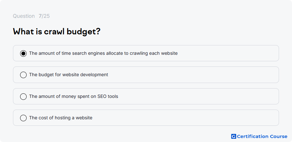Select the answer card mentioning SEO tools
Image resolution: width=292 pixels, height=142 pixels.
[x=146, y=96]
